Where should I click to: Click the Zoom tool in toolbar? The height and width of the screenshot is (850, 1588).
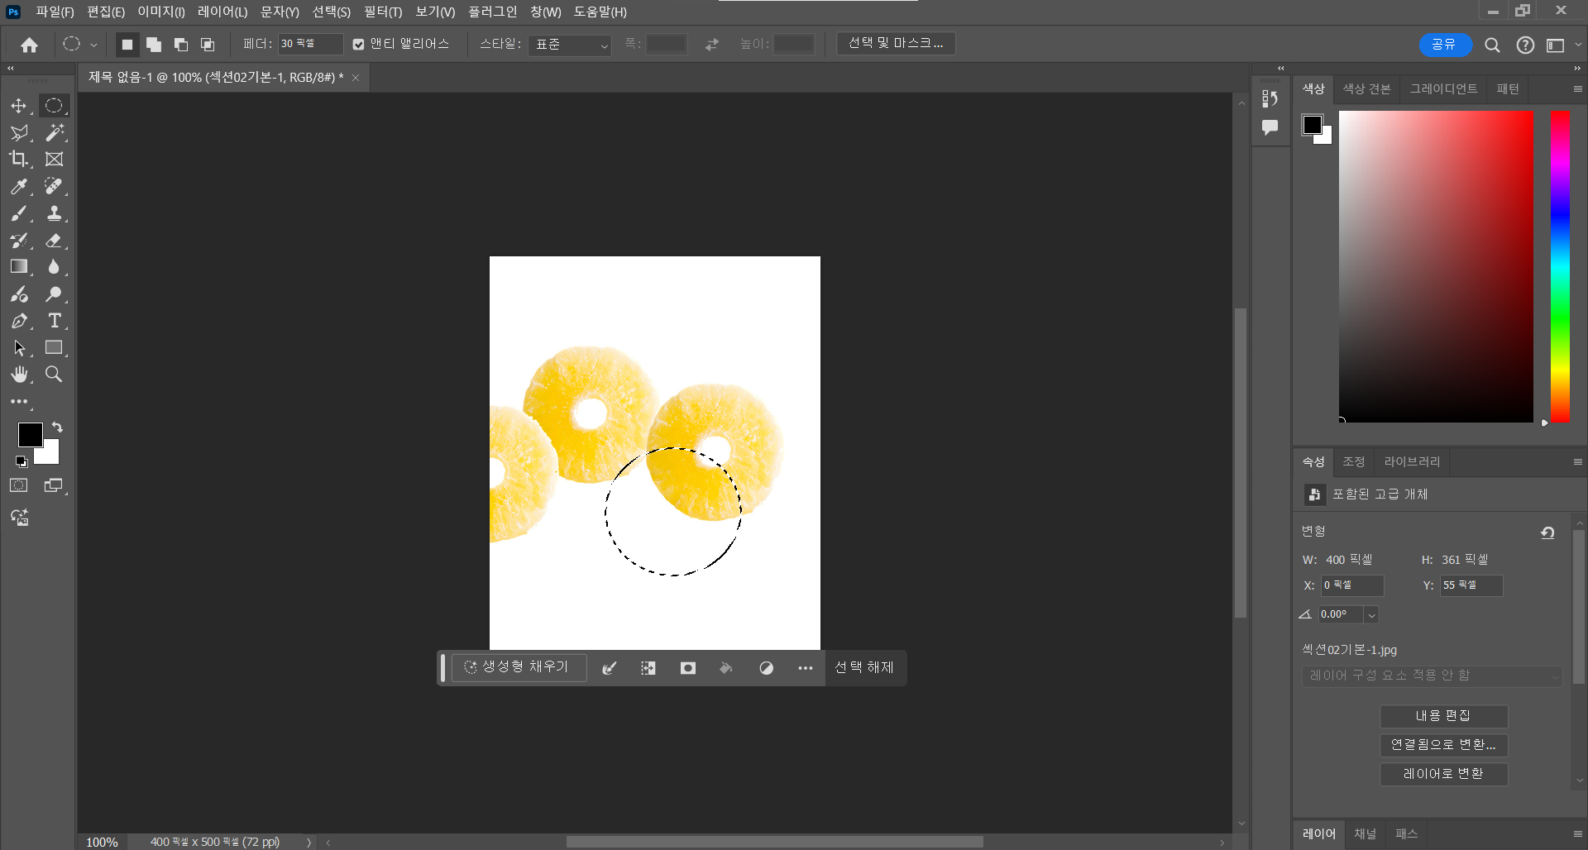55,375
